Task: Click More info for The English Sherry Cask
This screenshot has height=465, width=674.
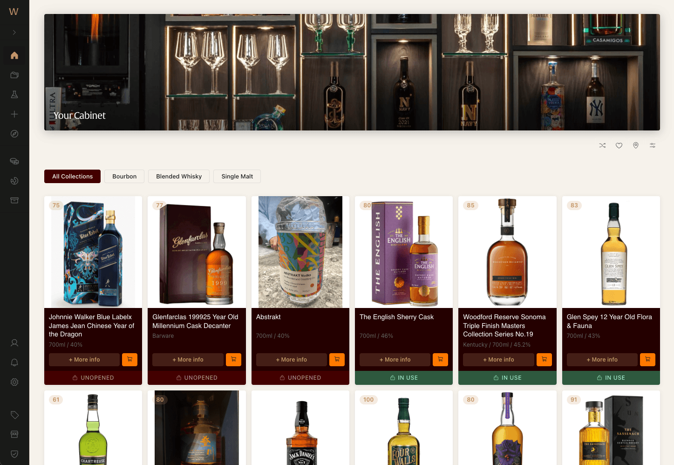Action: [x=395, y=360]
